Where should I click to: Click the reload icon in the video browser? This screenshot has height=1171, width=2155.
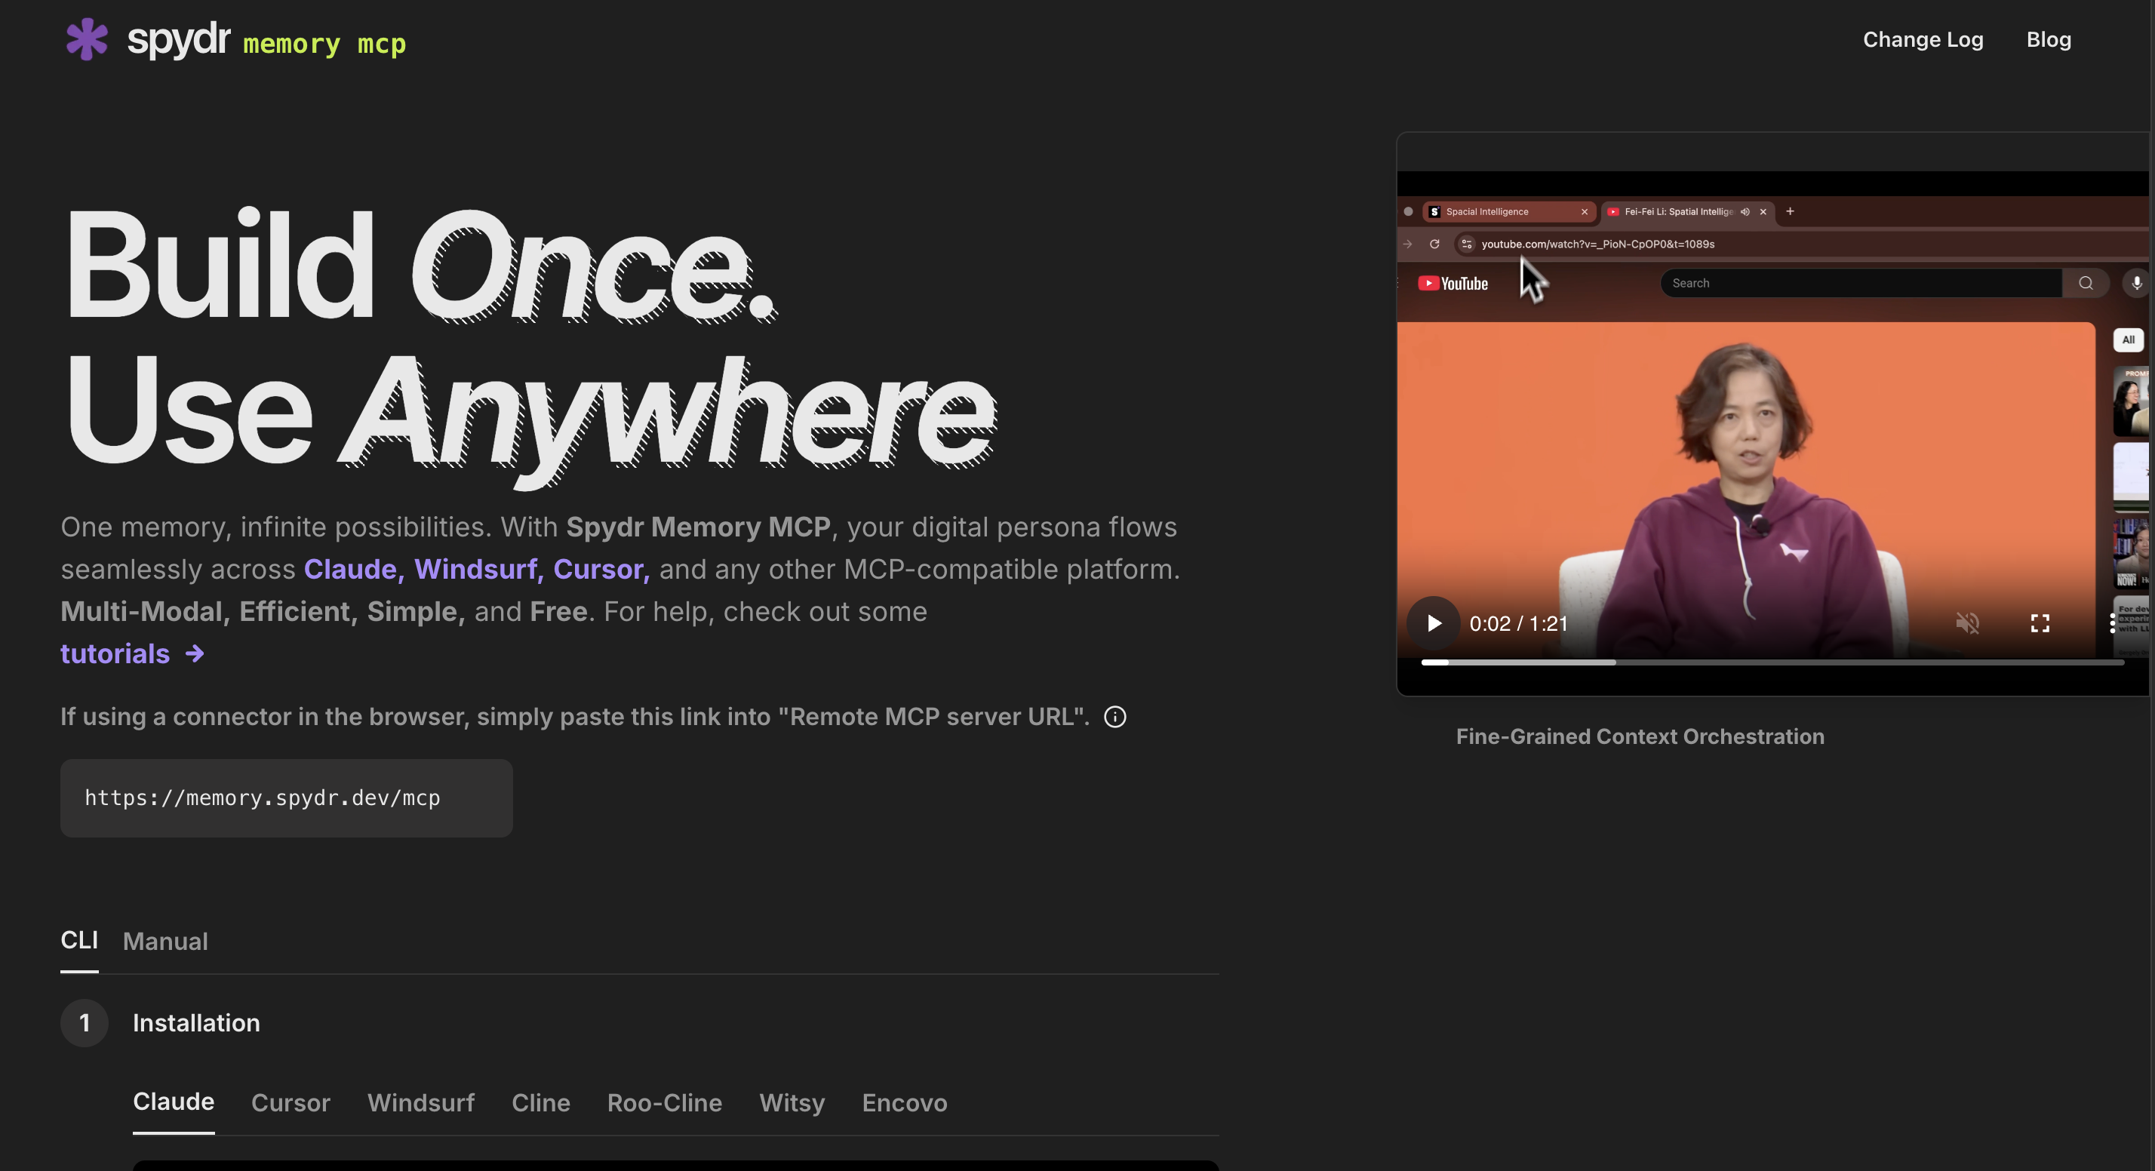coord(1434,244)
